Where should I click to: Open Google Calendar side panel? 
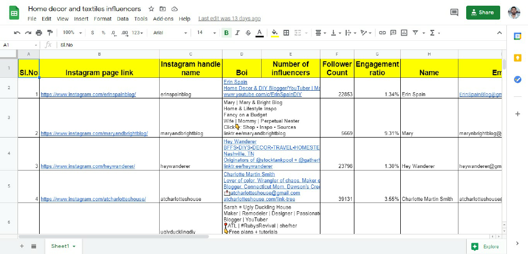click(x=518, y=37)
